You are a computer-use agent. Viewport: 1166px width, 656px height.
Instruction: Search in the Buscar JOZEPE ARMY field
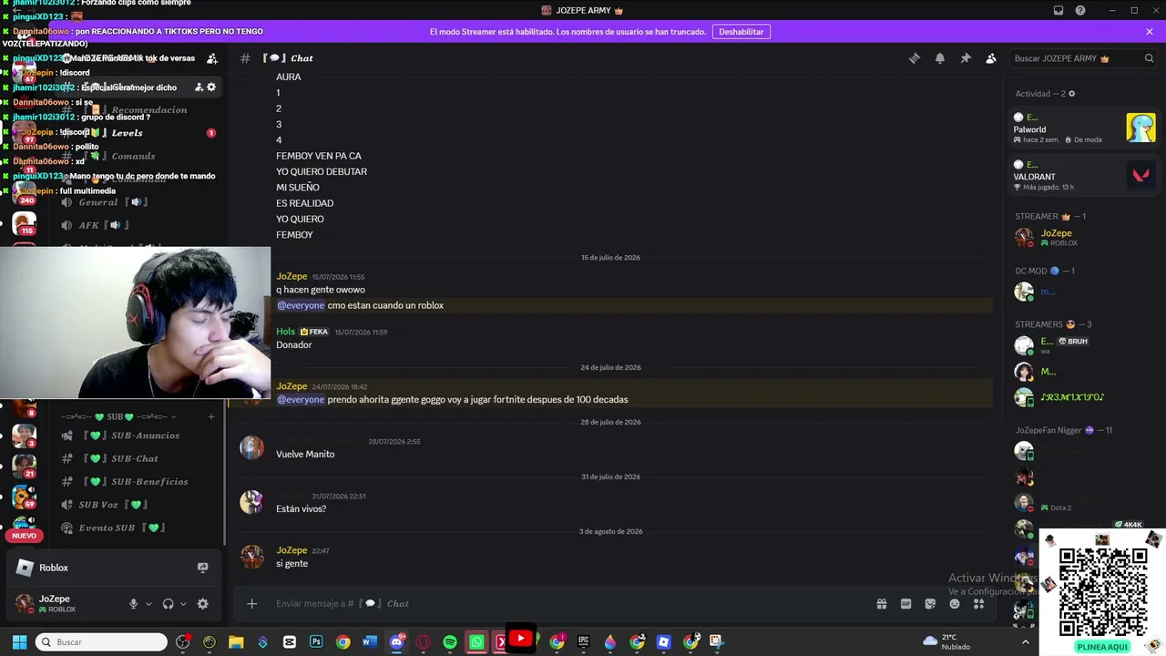pyautogui.click(x=1083, y=58)
